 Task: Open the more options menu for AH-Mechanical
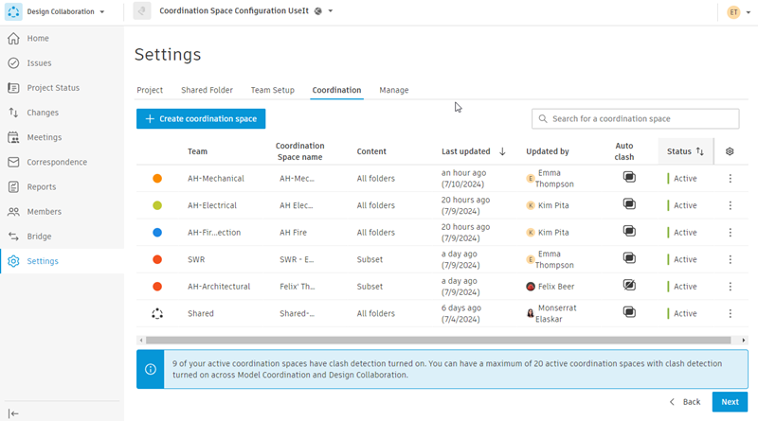pos(730,178)
